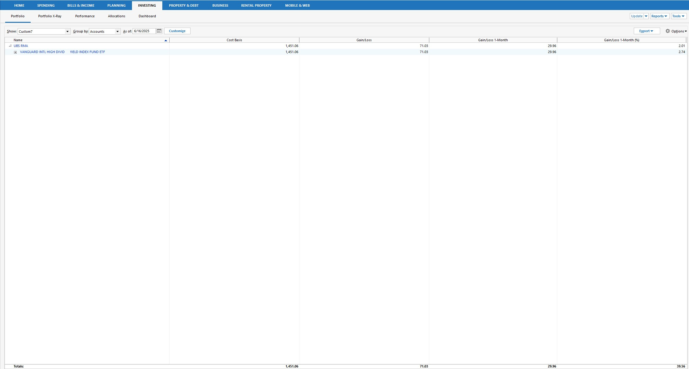
Task: Switch to the Performance sub-tab
Action: pyautogui.click(x=85, y=16)
